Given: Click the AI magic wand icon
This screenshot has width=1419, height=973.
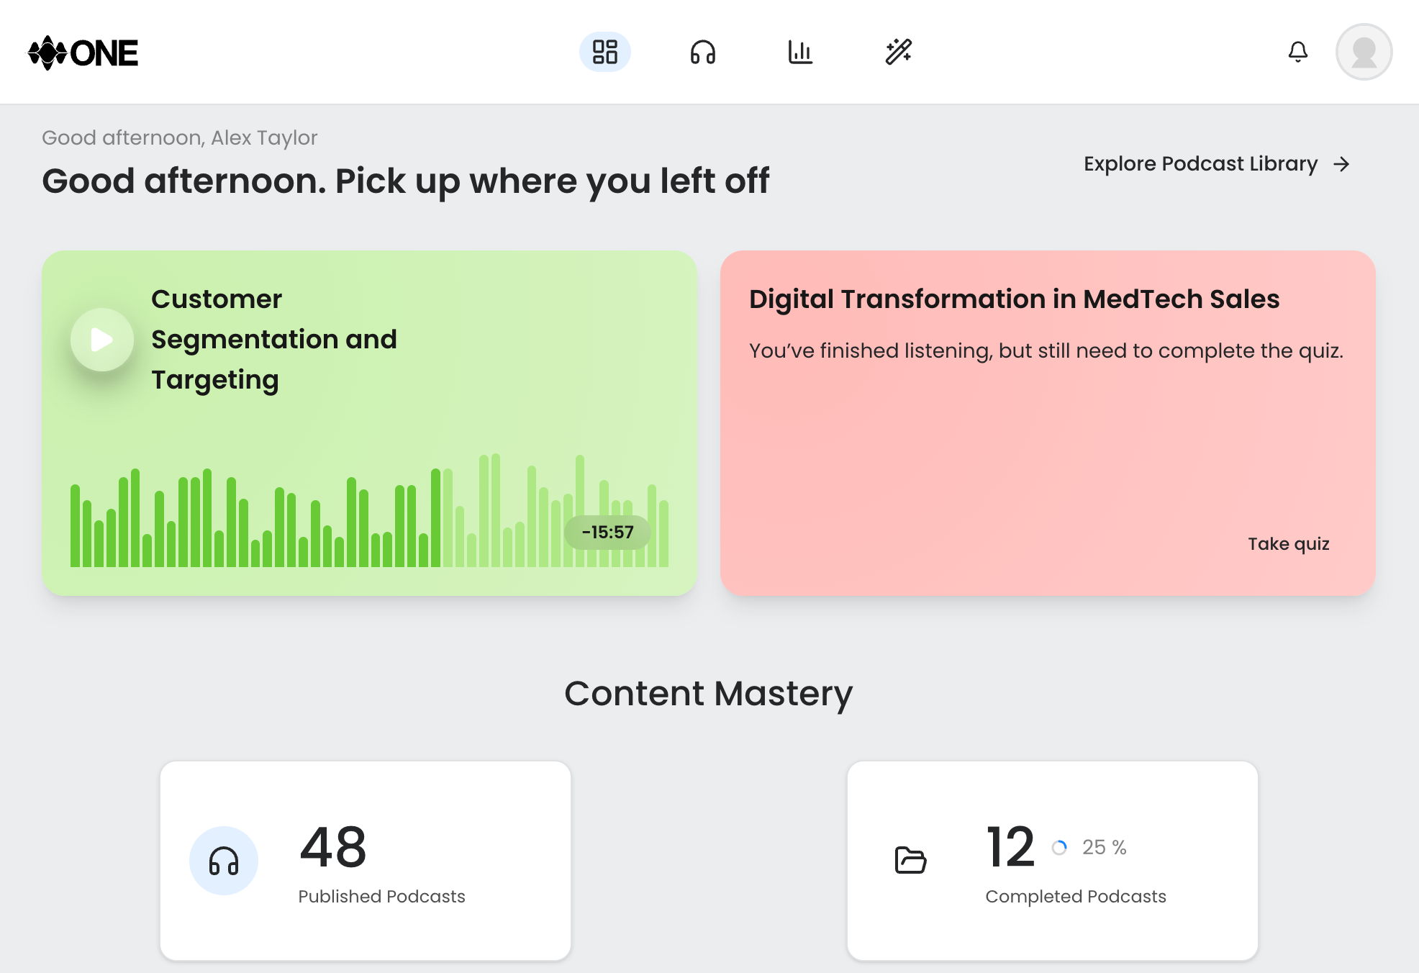Looking at the screenshot, I should click(x=899, y=52).
